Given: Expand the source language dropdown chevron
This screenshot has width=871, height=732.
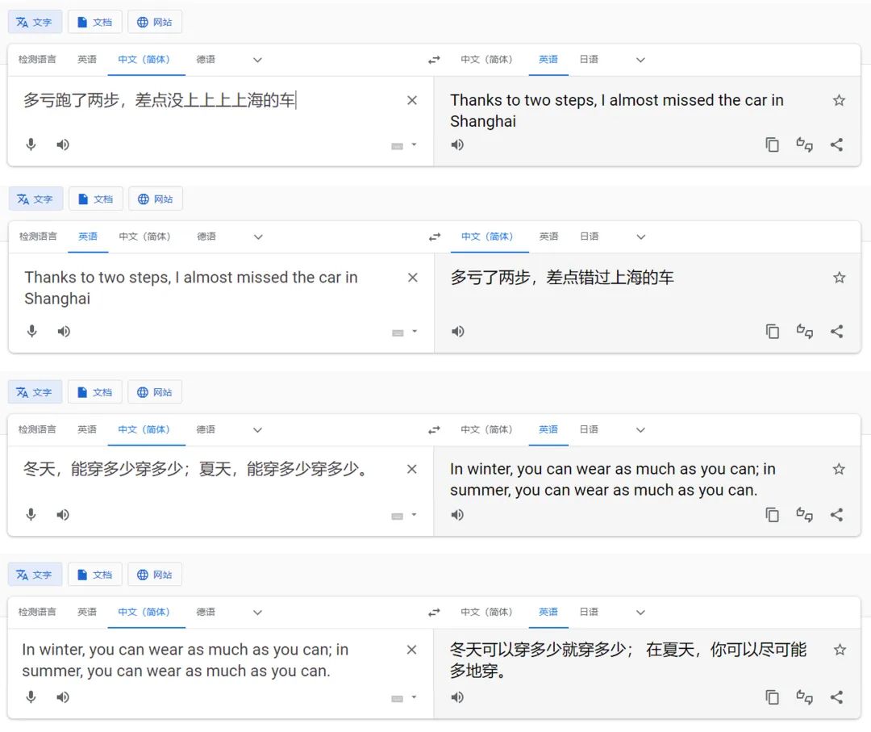Looking at the screenshot, I should 256,59.
